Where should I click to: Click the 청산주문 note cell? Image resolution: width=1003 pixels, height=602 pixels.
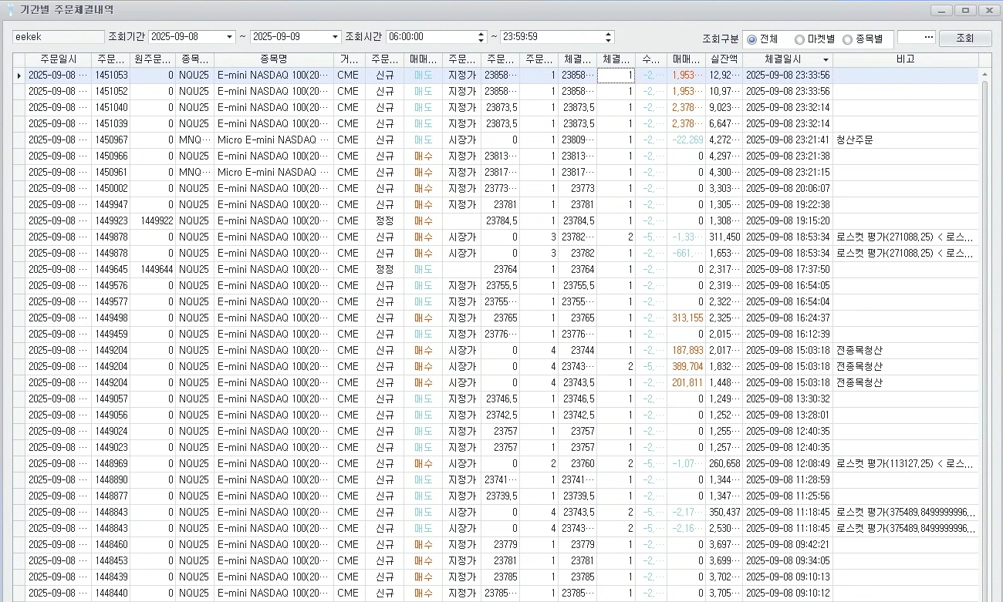855,140
